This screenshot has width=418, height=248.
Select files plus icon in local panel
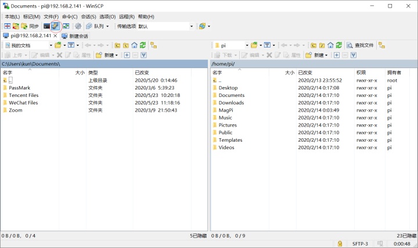(127, 55)
